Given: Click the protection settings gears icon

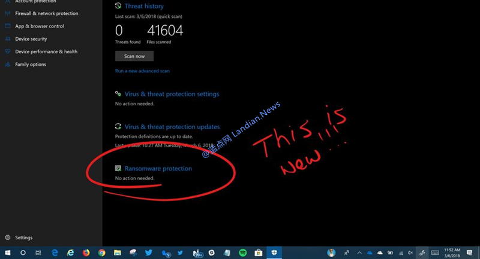Looking at the screenshot, I should point(118,93).
